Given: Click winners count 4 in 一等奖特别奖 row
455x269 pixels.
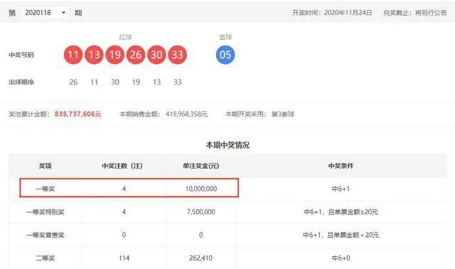Looking at the screenshot, I should tap(124, 212).
